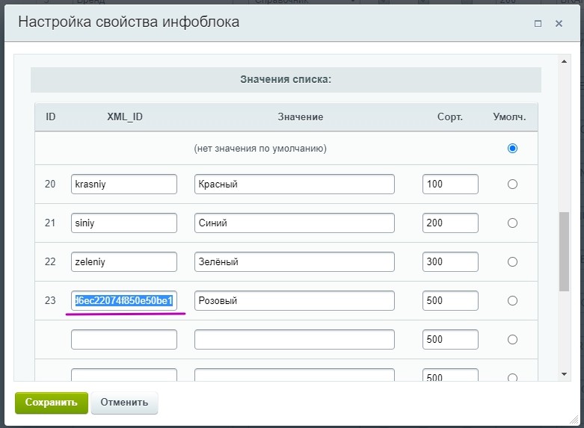The width and height of the screenshot is (584, 428).
Task: Set Розовый as default value
Action: (512, 300)
